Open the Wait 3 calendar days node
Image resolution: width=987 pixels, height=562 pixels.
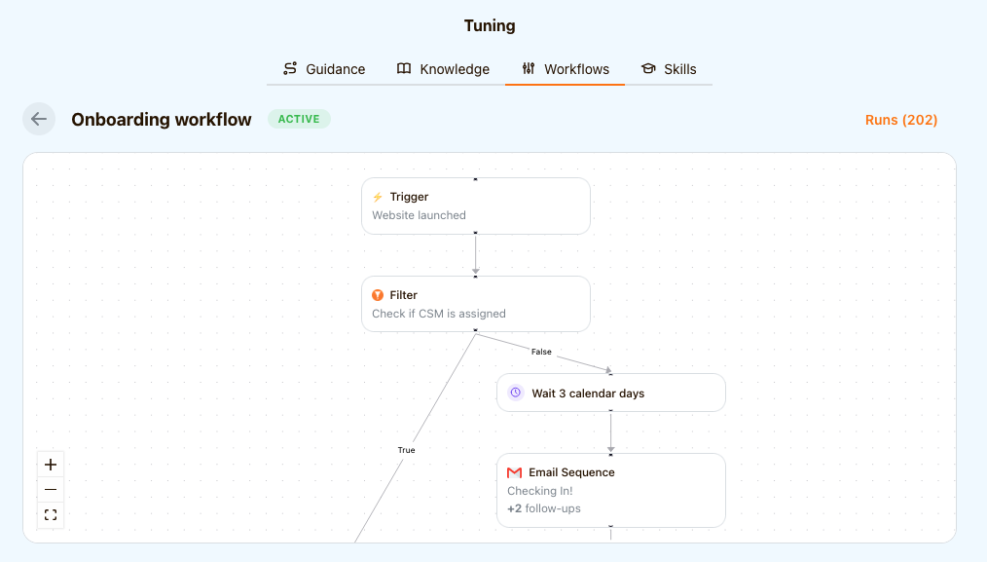(x=610, y=393)
